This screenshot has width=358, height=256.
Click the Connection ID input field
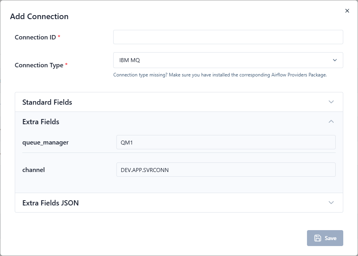228,37
